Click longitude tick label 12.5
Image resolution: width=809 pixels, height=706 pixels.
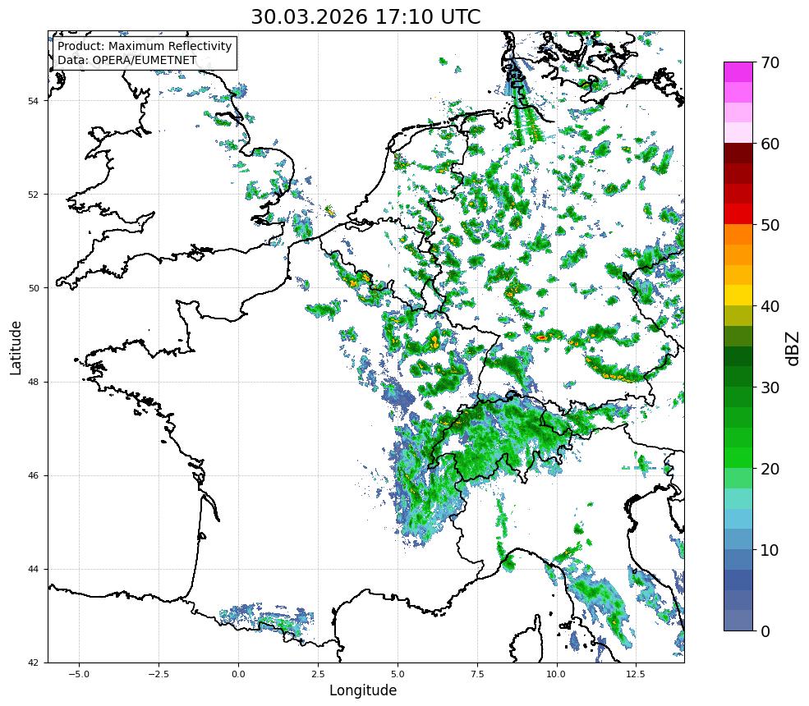tap(636, 673)
